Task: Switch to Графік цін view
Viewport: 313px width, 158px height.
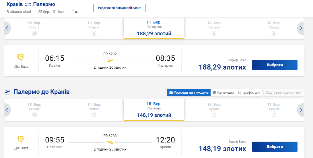Action: [249, 93]
